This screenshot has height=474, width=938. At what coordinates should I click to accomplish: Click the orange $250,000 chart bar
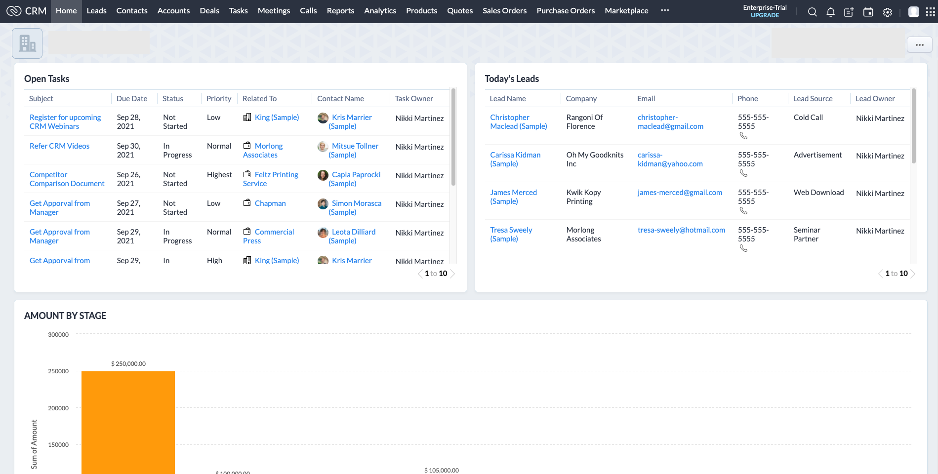tap(128, 422)
